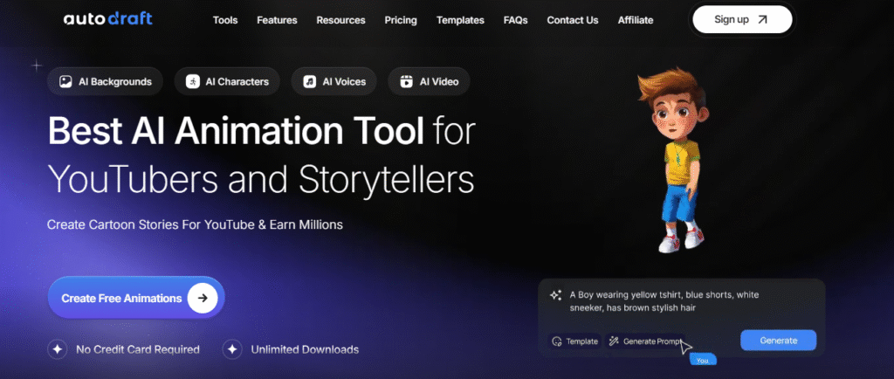Screen dimensions: 894x379
Task: Click the arrow icon in the Sign up button
Action: coord(764,19)
